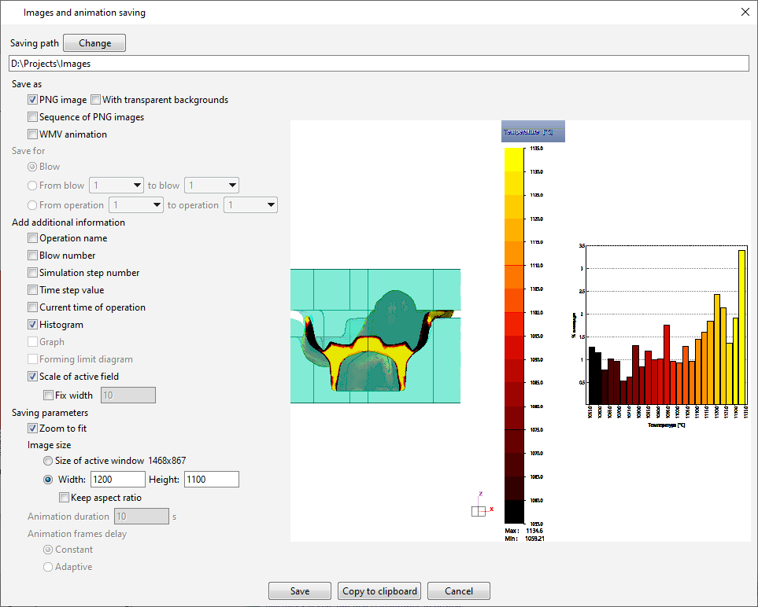The width and height of the screenshot is (758, 607).
Task: Check the Fix width option
Action: (x=49, y=395)
